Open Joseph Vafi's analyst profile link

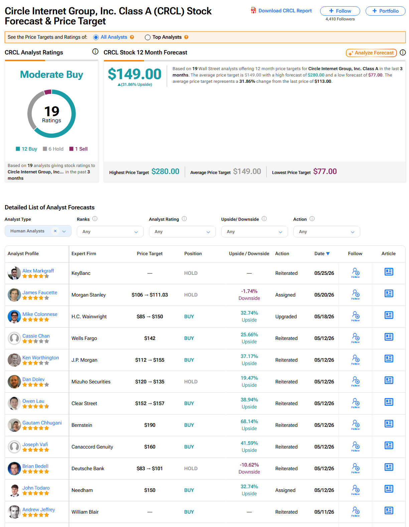pyautogui.click(x=35, y=444)
